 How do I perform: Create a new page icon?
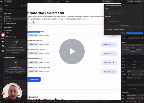pyautogui.click(x=25, y=5)
